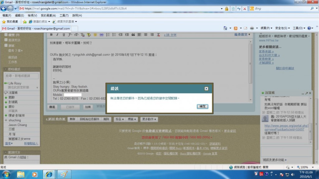
Task: Open the 說明(H) menu
Action: click(77, 16)
